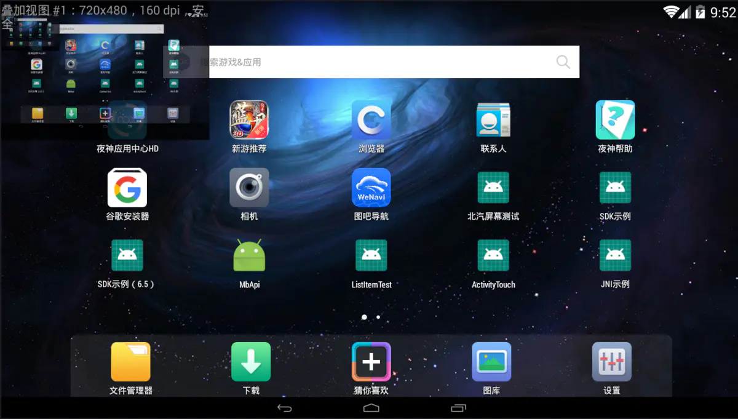Launch the ActivityTouch test app
This screenshot has height=419, width=738.
(x=493, y=255)
